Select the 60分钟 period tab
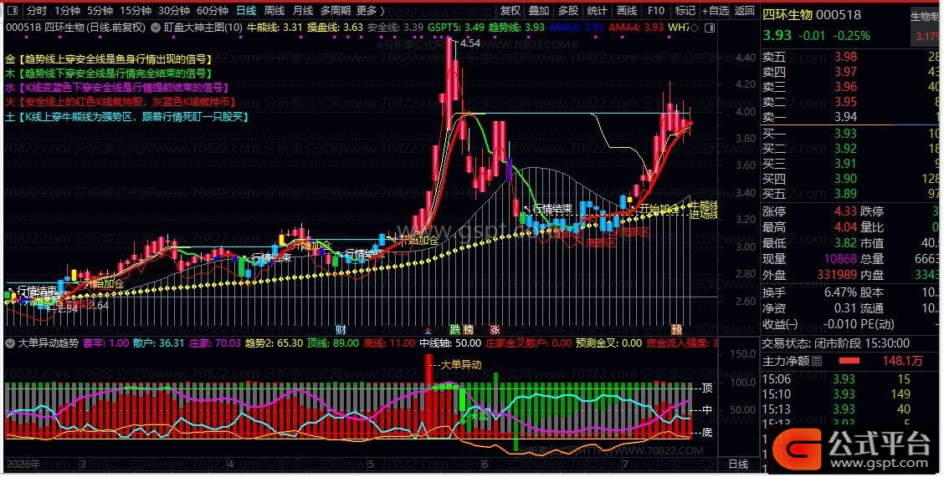 [212, 10]
